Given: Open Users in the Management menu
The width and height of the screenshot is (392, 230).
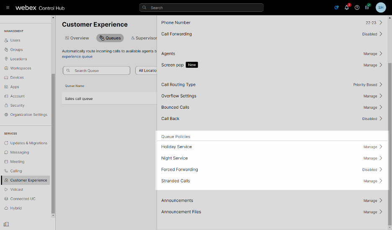Looking at the screenshot, I should pos(15,40).
